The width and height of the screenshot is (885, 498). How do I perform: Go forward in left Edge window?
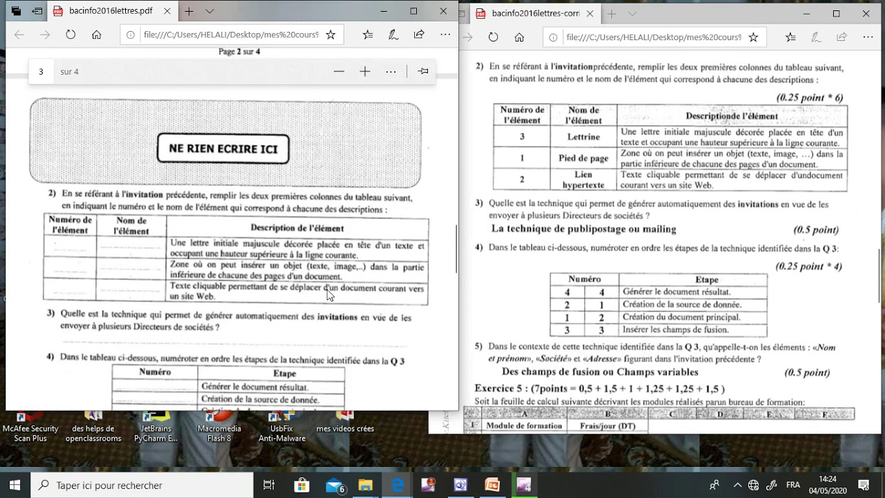pos(45,35)
